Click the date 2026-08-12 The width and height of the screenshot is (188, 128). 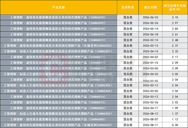pos(150,114)
